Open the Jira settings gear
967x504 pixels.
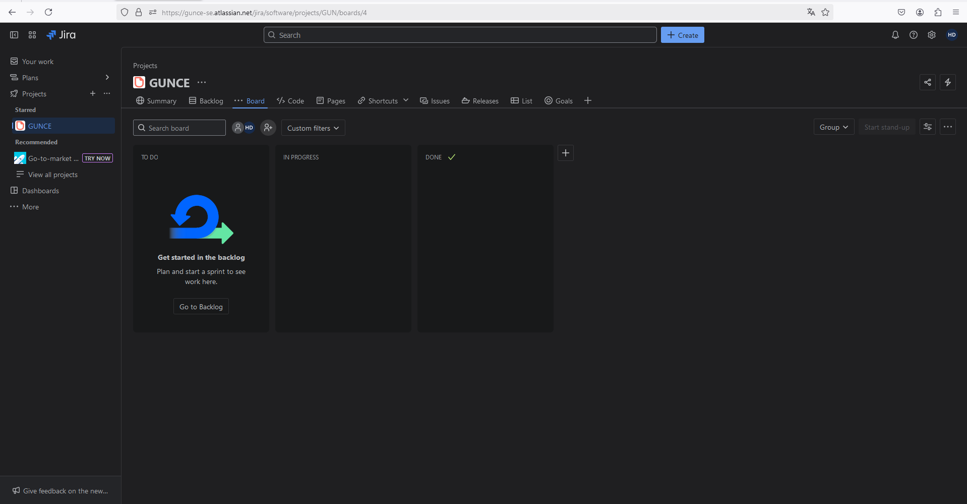point(932,35)
